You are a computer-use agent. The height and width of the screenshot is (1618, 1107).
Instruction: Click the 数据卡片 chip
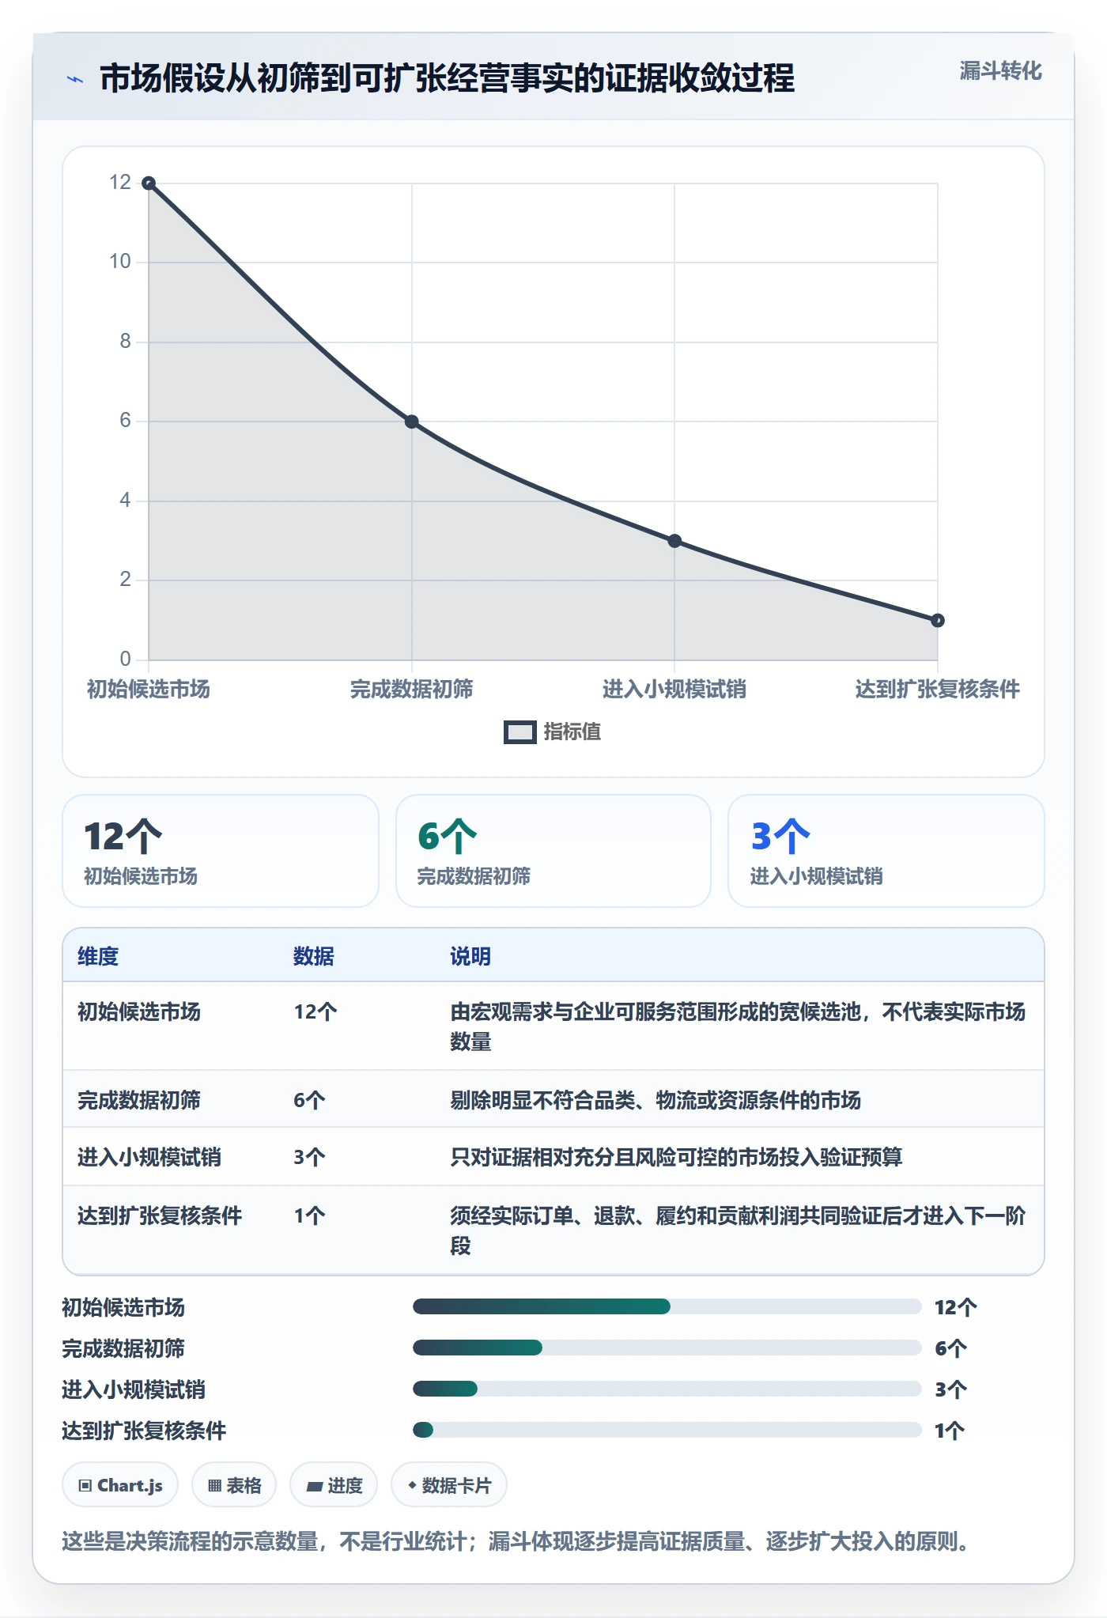pos(449,1485)
